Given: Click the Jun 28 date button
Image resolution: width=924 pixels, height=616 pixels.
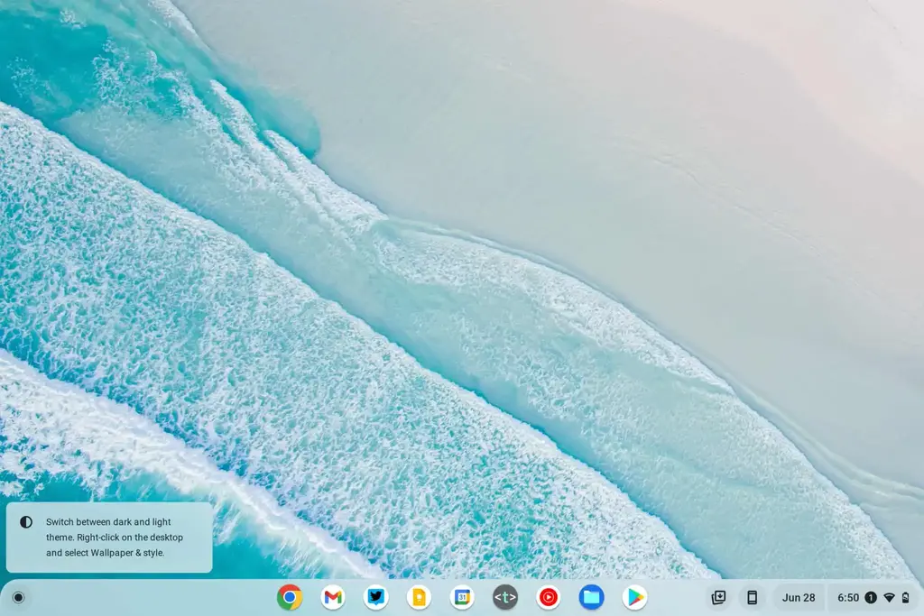Looking at the screenshot, I should coord(799,597).
